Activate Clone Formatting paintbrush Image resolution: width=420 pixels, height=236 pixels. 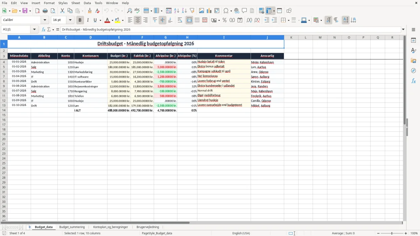(90, 11)
